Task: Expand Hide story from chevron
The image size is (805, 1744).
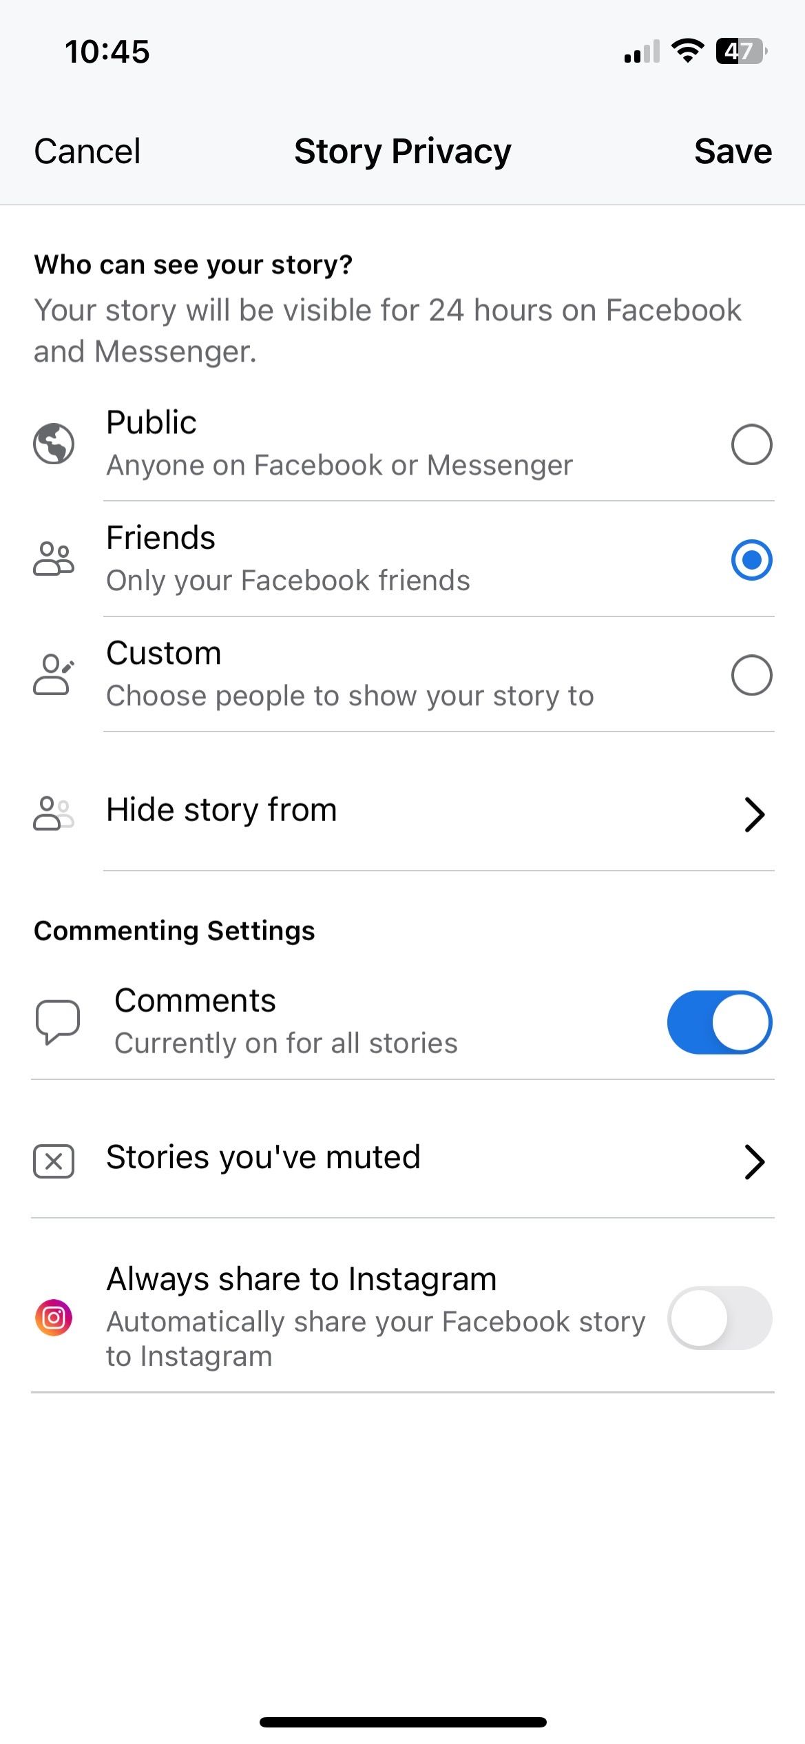Action: 755,815
